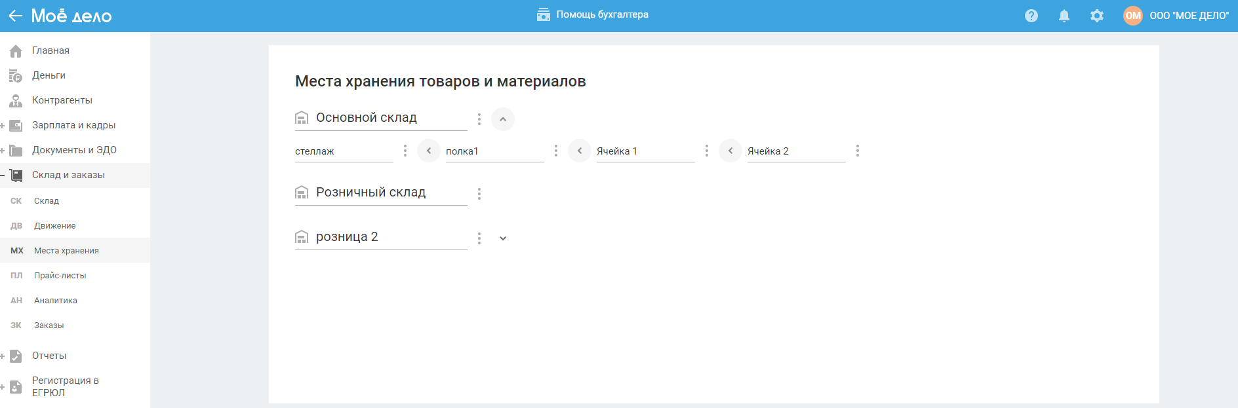The image size is (1238, 408).
Task: Open settings gear icon
Action: coord(1097,16)
